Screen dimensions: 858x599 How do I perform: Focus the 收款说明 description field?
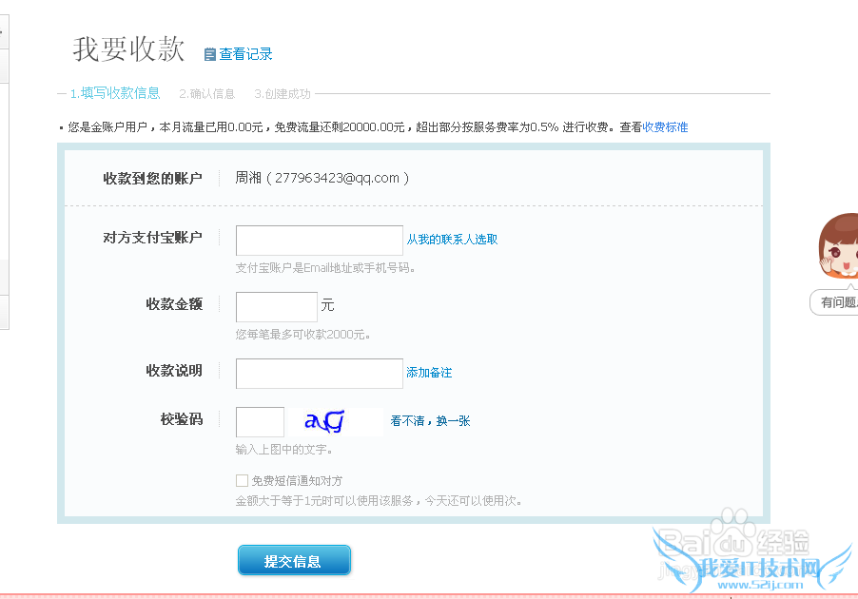coord(320,374)
